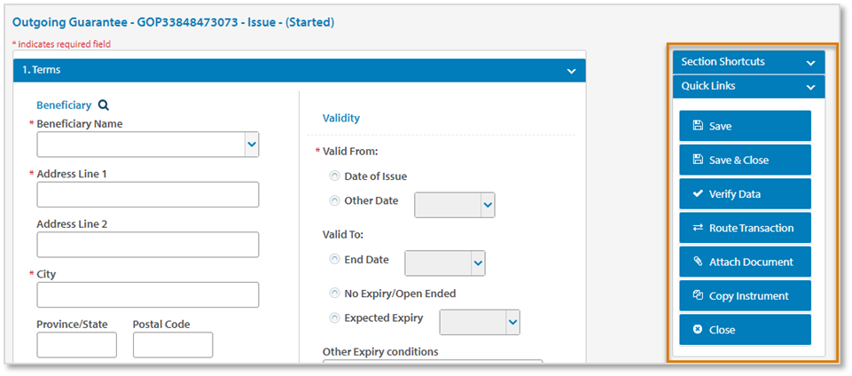The width and height of the screenshot is (852, 376).
Task: Select the Date of Issue radio button
Action: 334,176
